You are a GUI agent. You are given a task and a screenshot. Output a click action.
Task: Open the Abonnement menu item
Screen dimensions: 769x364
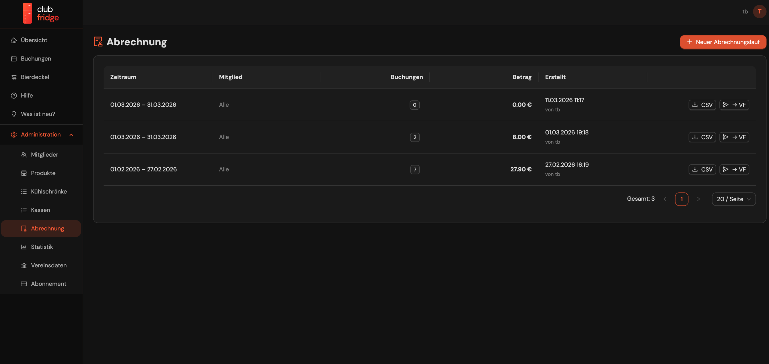tap(48, 284)
